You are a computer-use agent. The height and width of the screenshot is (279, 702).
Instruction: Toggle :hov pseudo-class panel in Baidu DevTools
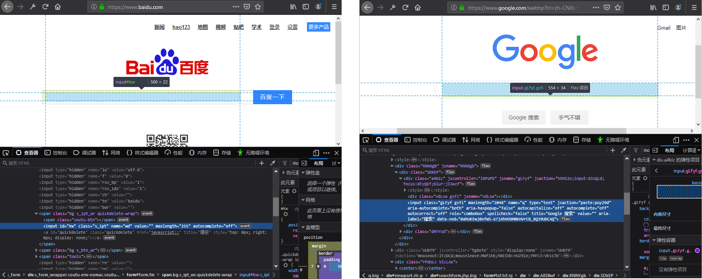click(295, 163)
